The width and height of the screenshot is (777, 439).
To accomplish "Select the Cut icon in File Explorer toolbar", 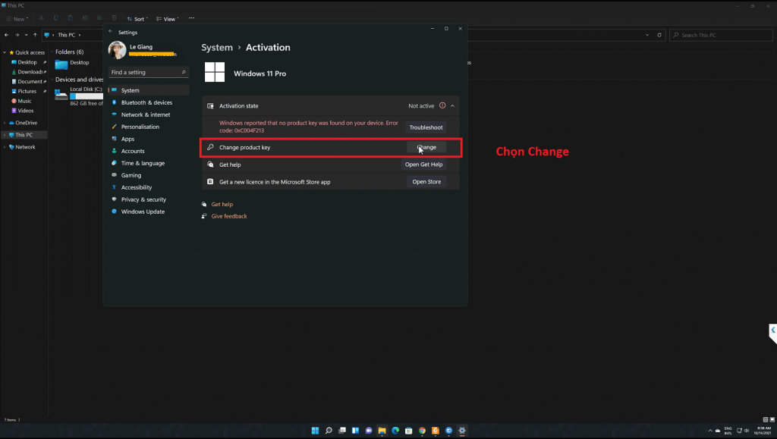I will [x=41, y=17].
